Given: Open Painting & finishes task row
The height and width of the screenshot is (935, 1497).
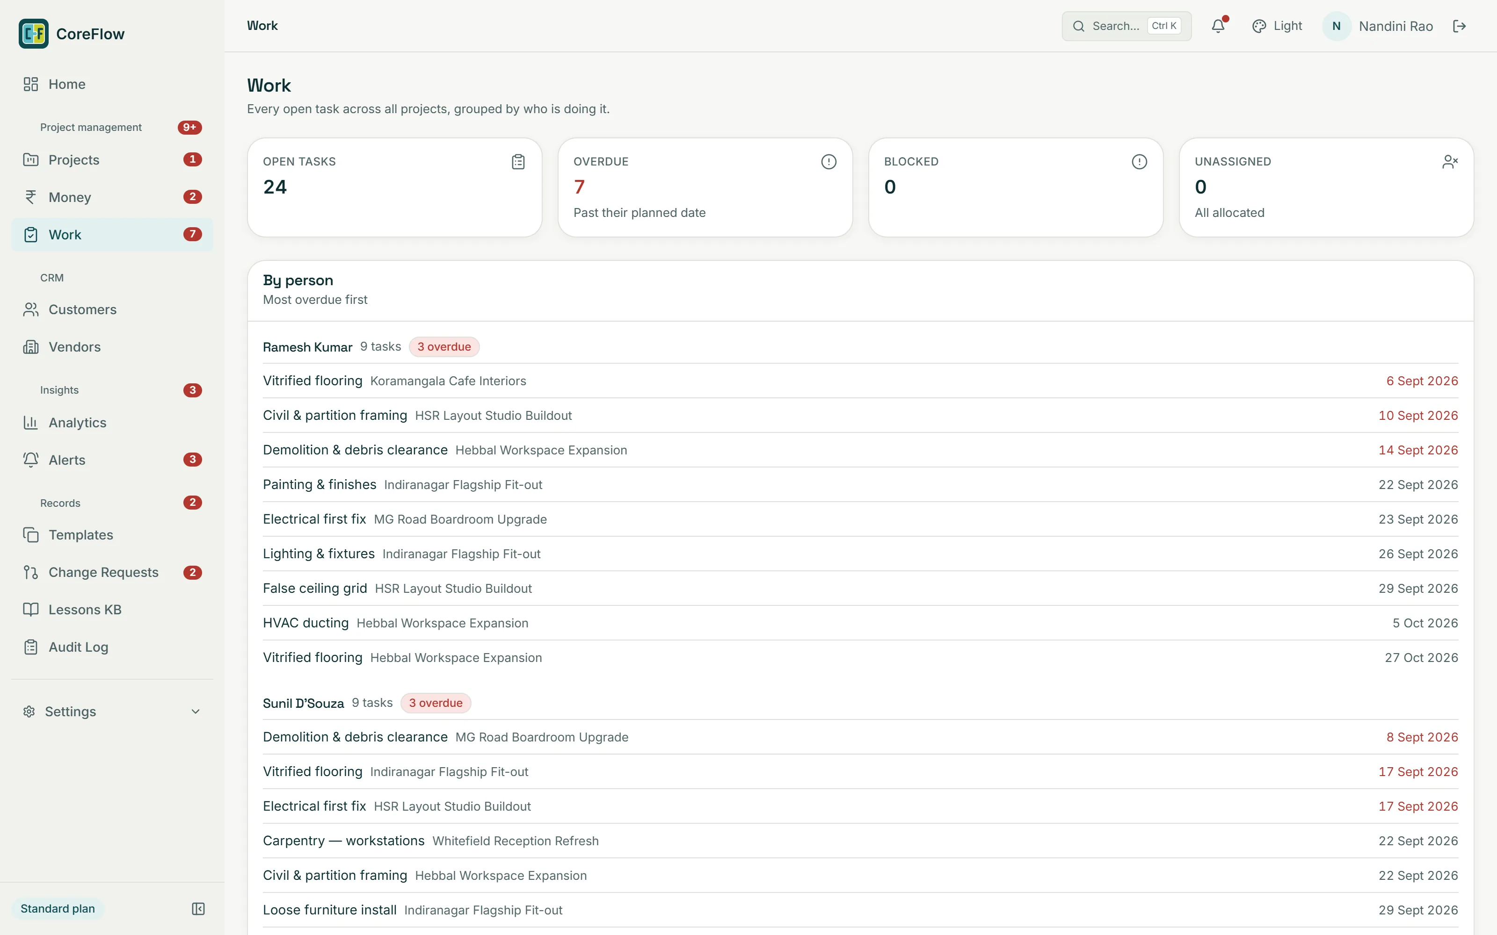Looking at the screenshot, I should click(x=860, y=485).
